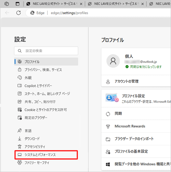Image resolution: width=171 pixels, height=172 pixels.
Task: Click the プロファイル設定 illustration
Action: click(x=112, y=98)
